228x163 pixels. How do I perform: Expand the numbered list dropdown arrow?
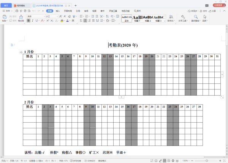pos(89,16)
